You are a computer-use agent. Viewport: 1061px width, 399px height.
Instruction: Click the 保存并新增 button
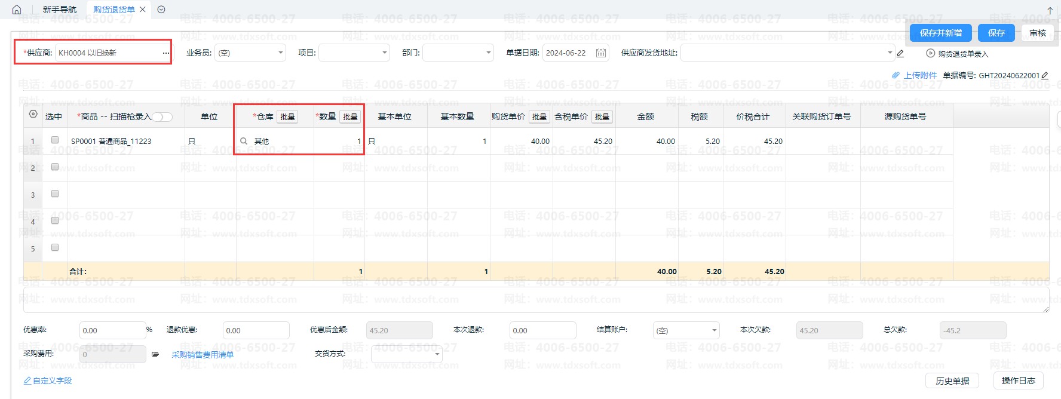pos(940,33)
